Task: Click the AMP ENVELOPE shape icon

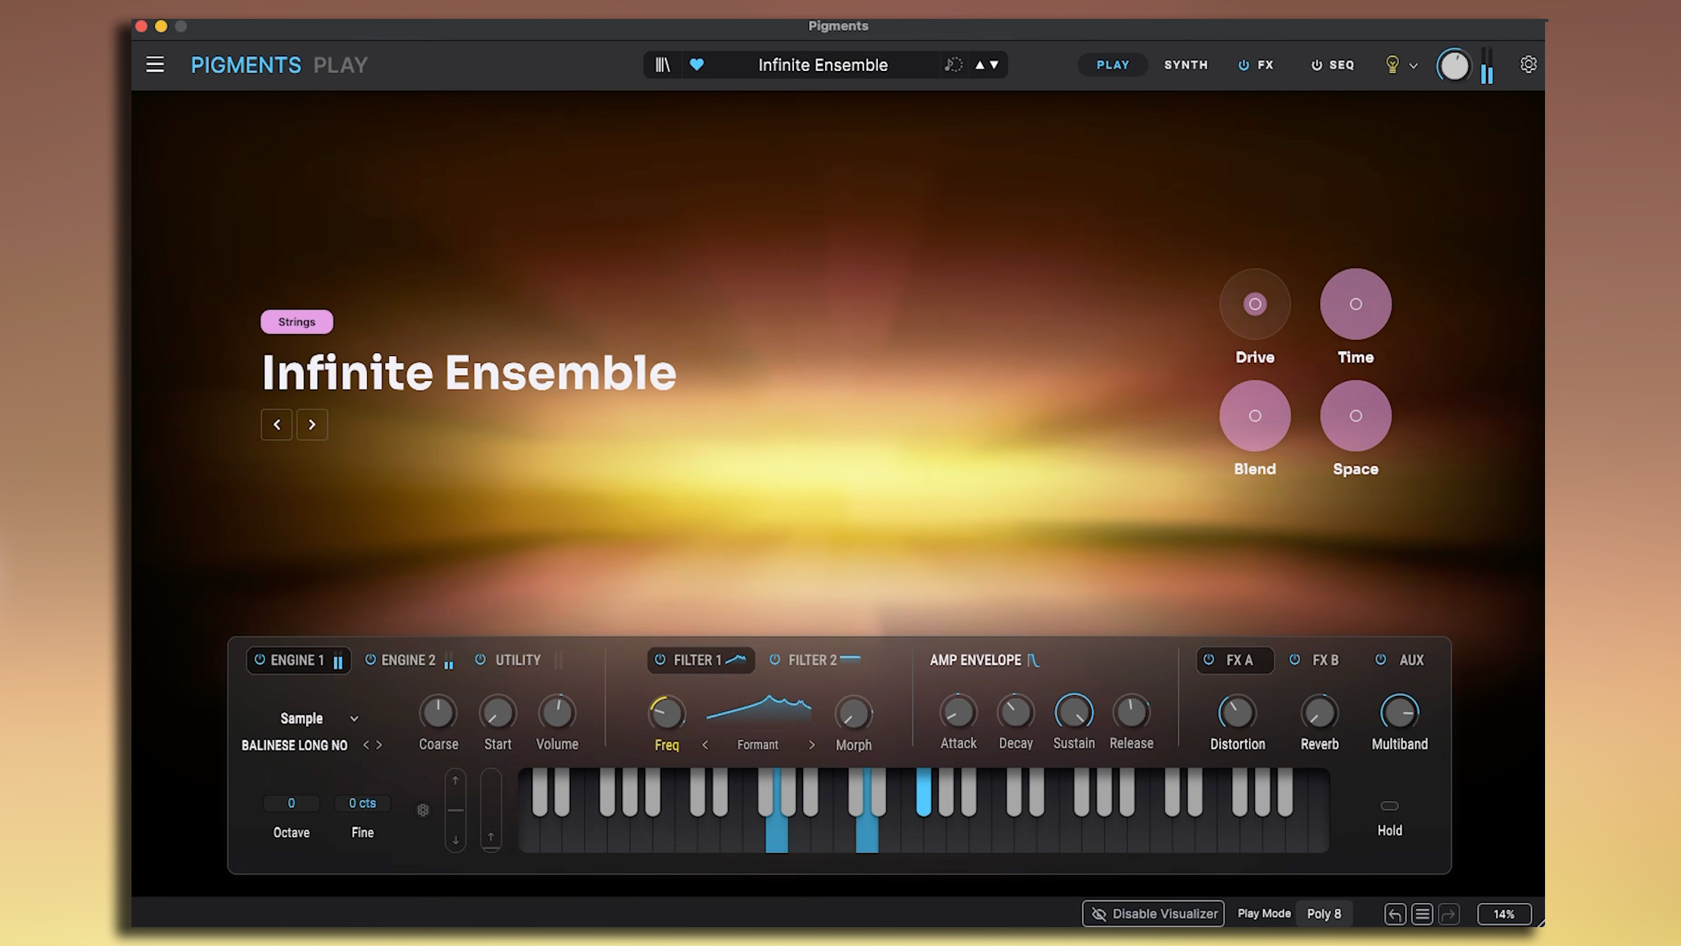Action: pos(1033,660)
